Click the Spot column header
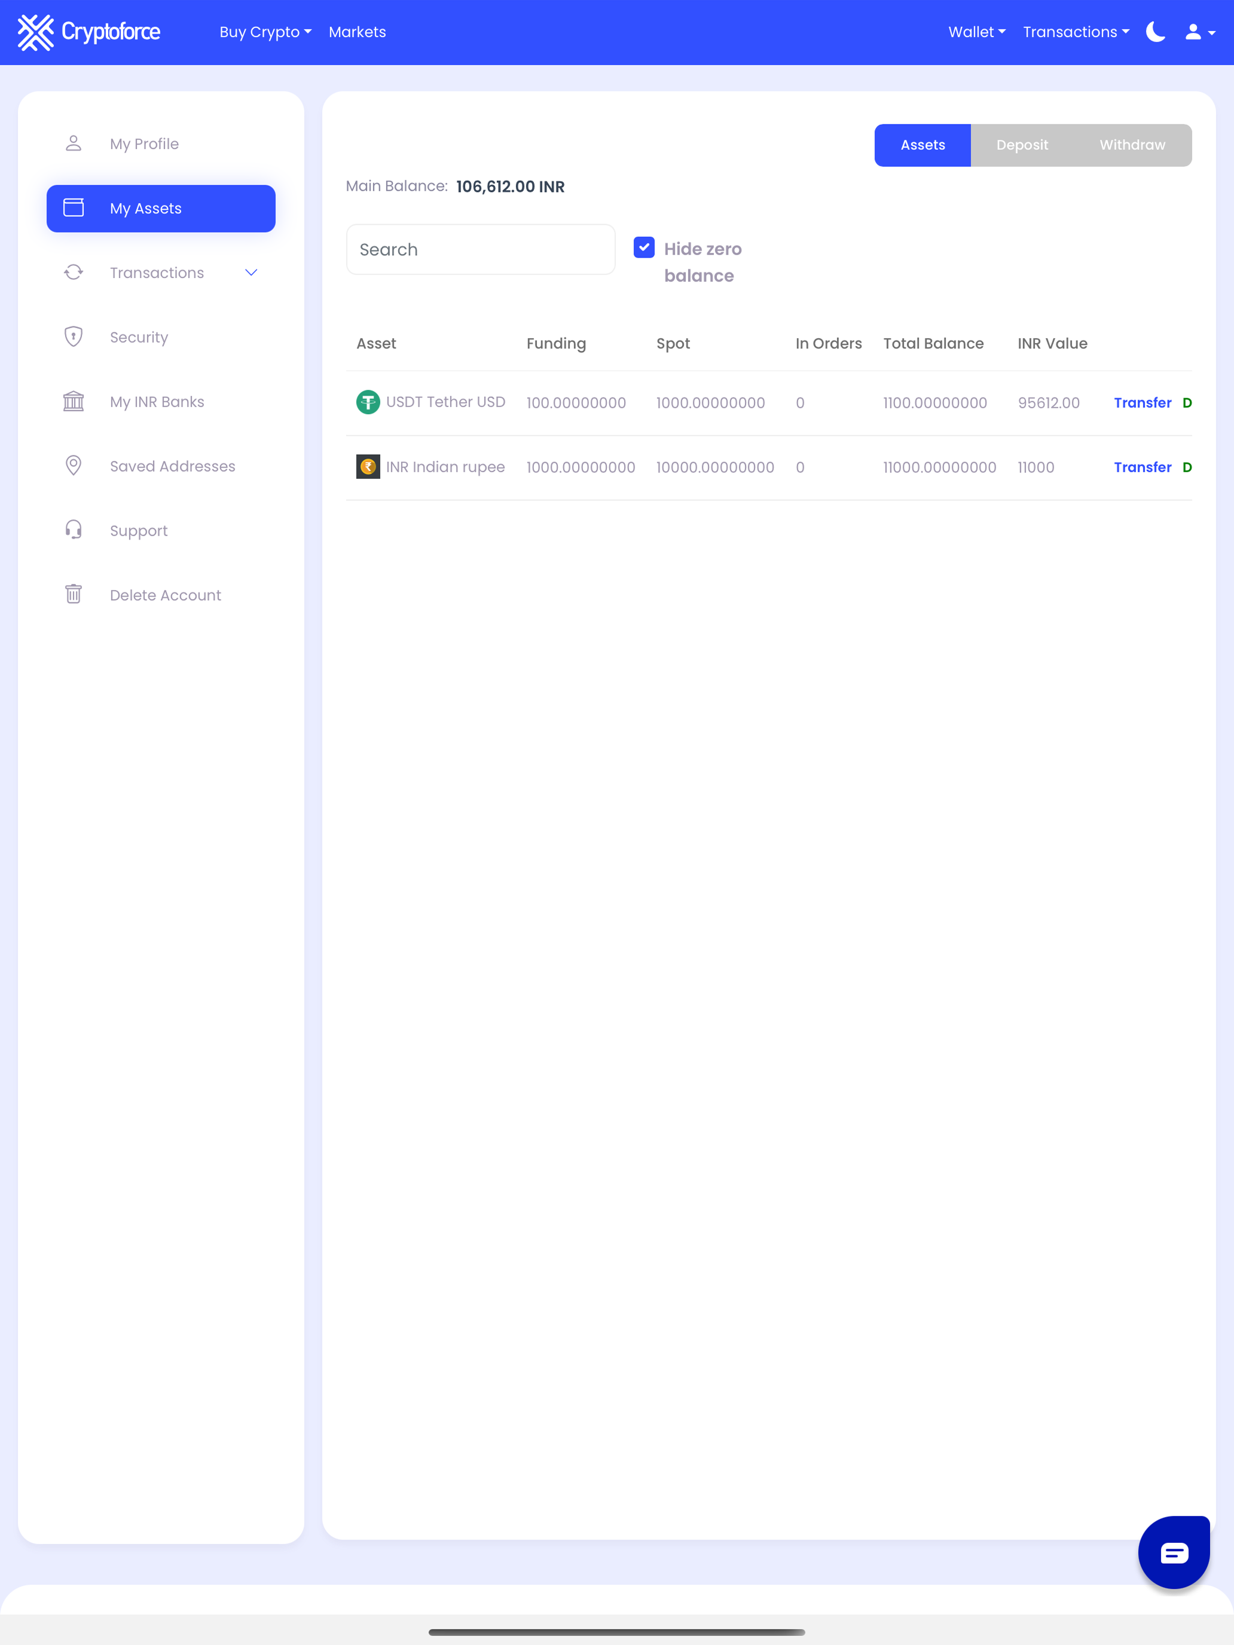The height and width of the screenshot is (1645, 1234). pos(673,344)
